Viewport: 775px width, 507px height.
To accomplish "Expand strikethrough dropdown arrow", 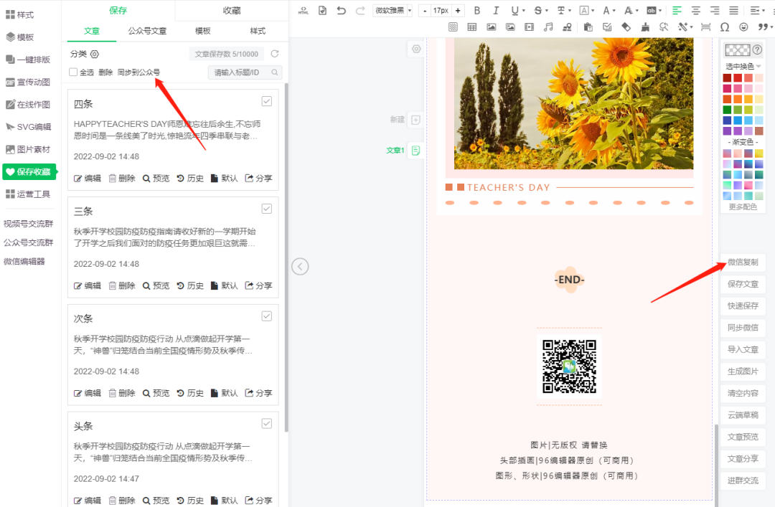I will pyautogui.click(x=547, y=10).
